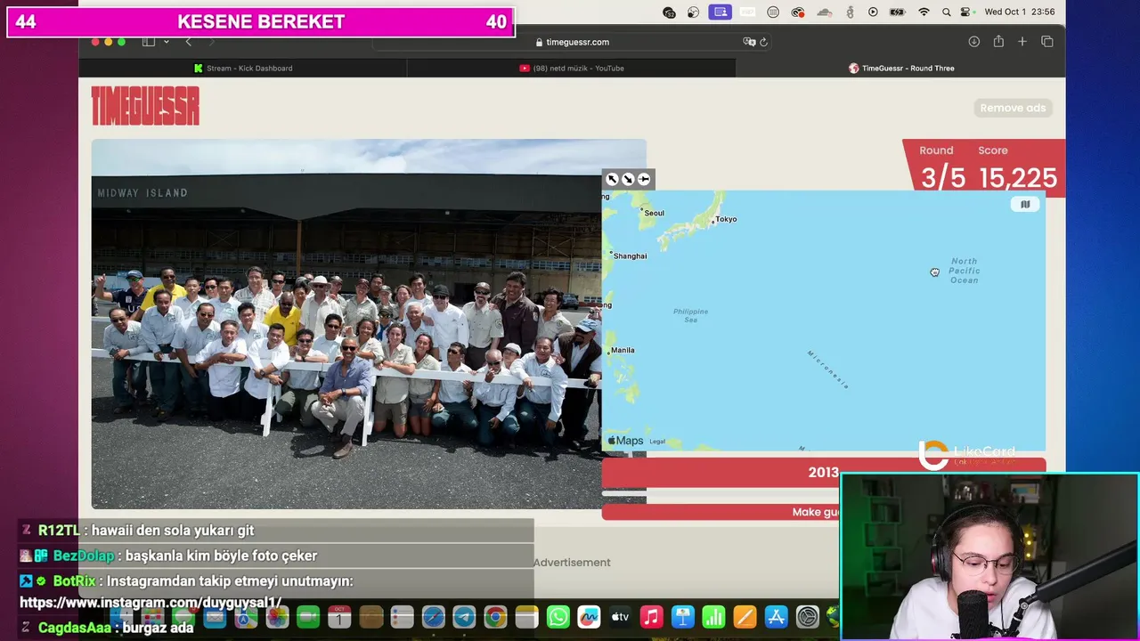Open Freeform from the Dock
This screenshot has height=641, width=1140.
[590, 617]
